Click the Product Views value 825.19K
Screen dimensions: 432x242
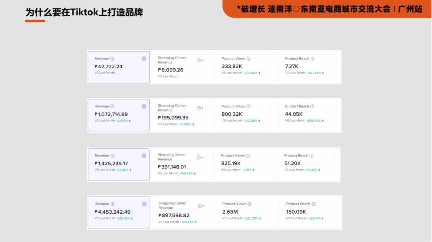pyautogui.click(x=231, y=163)
